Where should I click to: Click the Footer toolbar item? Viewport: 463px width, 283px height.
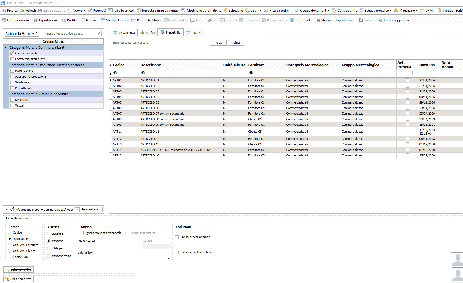198,20
